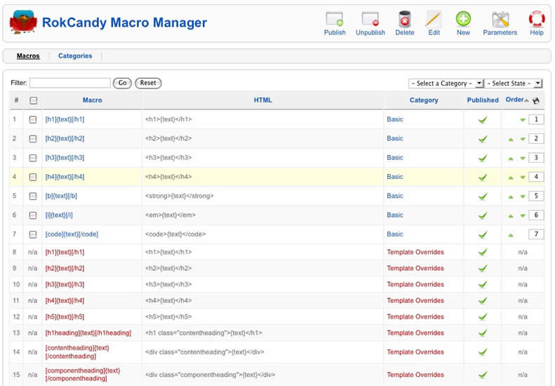
Task: Open the [i]{text}[/i] macro link
Action: coord(59,215)
